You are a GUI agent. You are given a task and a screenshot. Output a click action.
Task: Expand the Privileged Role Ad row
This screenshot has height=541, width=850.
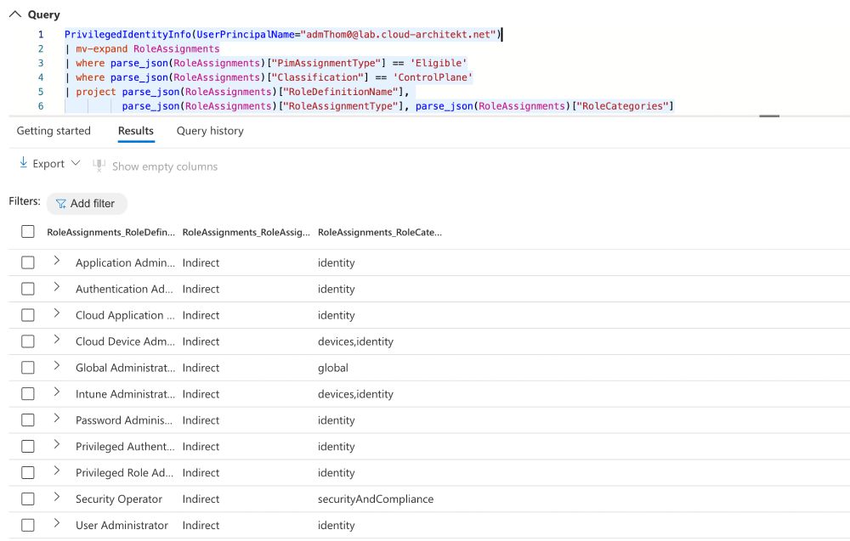[x=56, y=471]
